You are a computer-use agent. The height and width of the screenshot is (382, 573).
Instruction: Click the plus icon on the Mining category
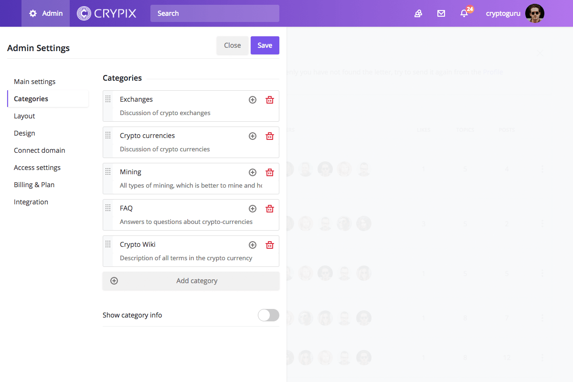click(x=253, y=172)
